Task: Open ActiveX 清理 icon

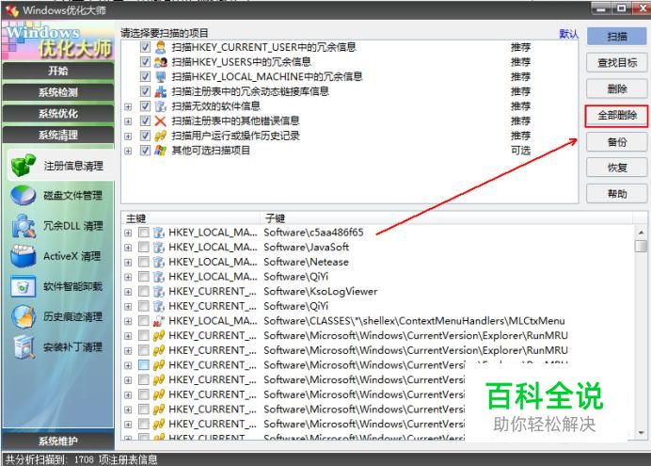Action: (24, 256)
